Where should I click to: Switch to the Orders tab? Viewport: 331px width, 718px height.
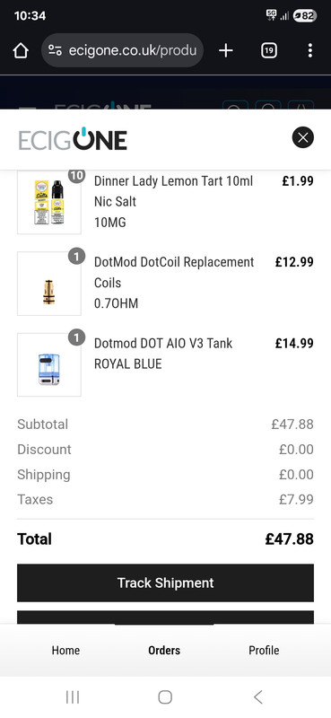point(164,650)
